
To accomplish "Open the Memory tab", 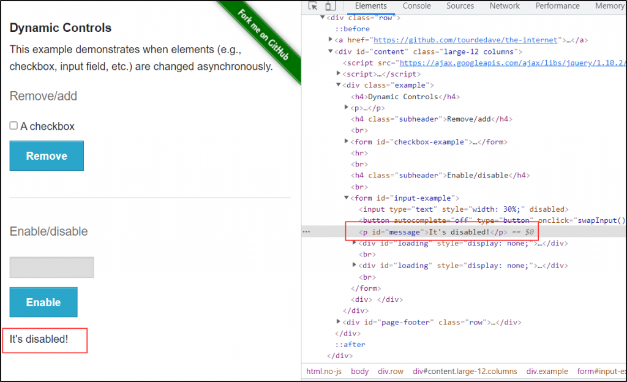I will click(x=609, y=6).
